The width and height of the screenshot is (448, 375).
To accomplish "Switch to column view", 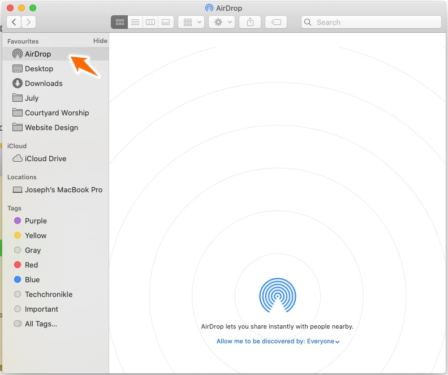I will 150,22.
